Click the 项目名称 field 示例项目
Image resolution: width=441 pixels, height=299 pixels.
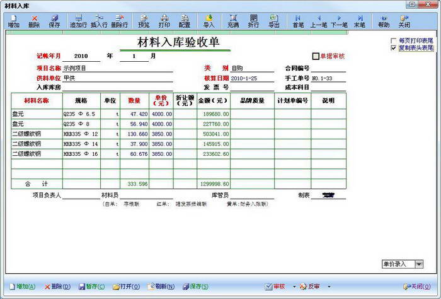pos(118,68)
